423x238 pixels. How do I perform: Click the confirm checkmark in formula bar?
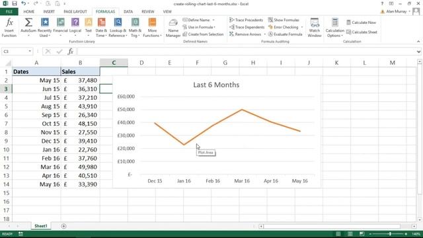point(59,52)
